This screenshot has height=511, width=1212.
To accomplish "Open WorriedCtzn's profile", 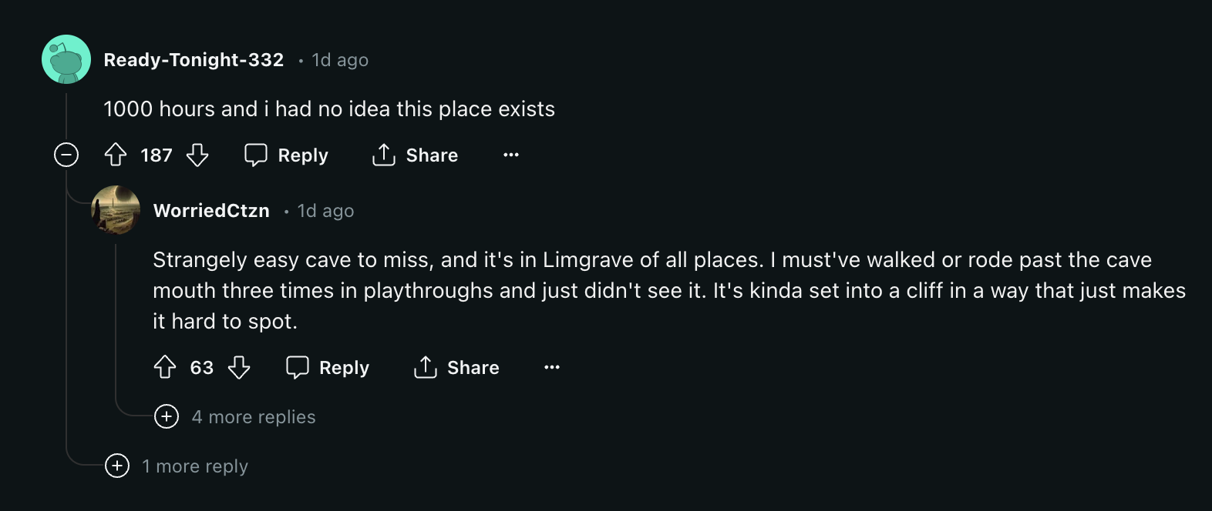I will [211, 210].
